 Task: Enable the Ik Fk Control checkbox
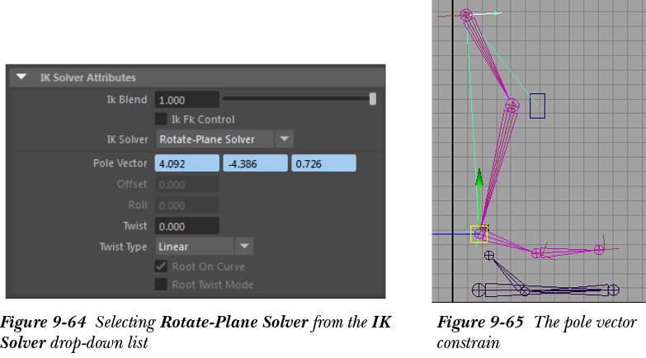[x=162, y=120]
